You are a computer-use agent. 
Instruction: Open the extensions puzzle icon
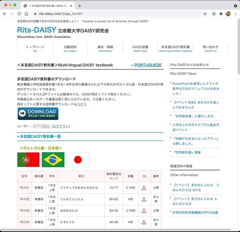point(221,14)
